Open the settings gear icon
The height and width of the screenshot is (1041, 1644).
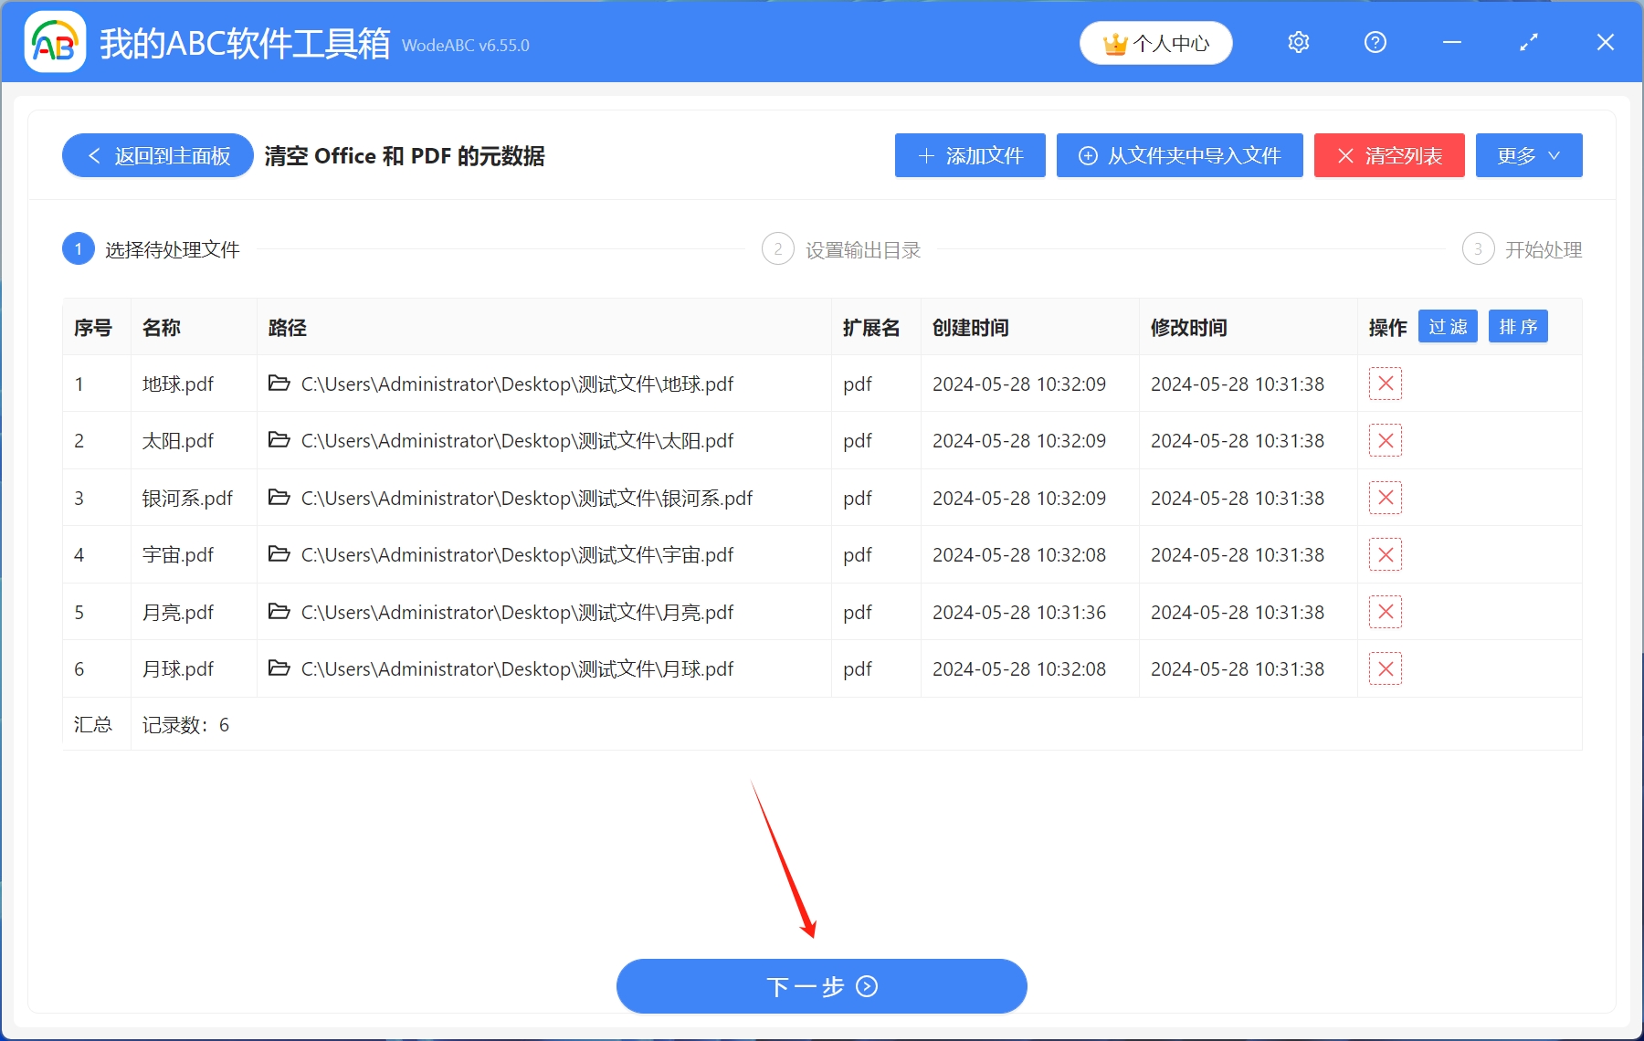click(x=1298, y=42)
